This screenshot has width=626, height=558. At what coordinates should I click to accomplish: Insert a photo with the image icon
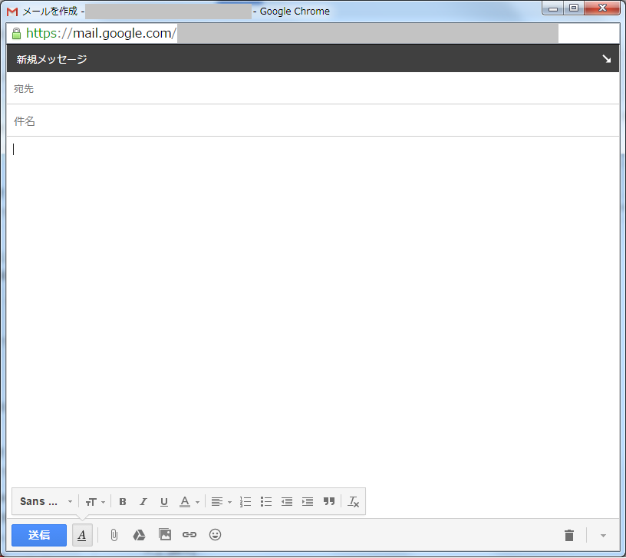click(x=164, y=535)
